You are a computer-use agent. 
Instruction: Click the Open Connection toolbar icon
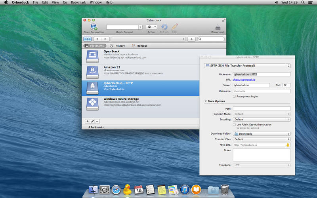[x=94, y=27]
